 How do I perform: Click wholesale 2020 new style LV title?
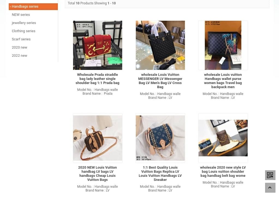coord(223,171)
